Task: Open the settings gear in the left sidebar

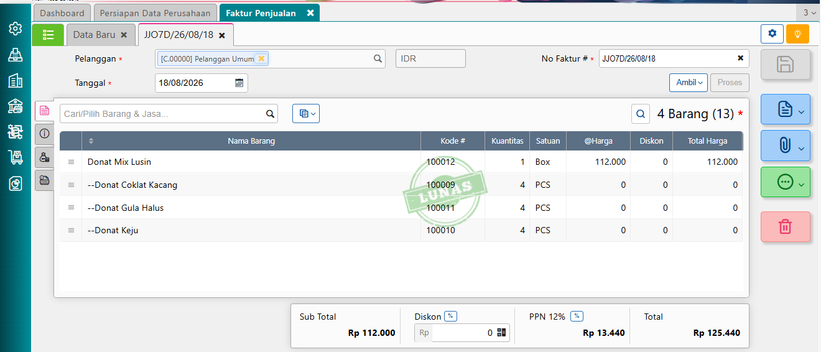Action: (16, 29)
